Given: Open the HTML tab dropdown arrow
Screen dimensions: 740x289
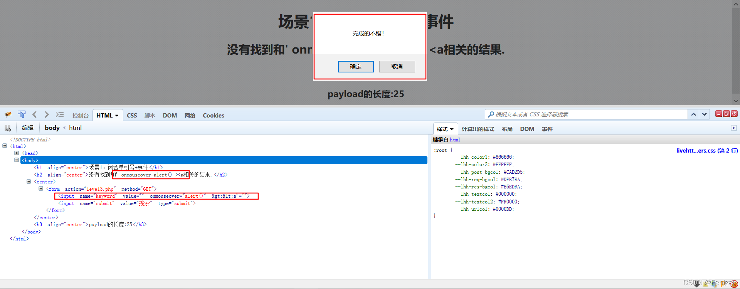Looking at the screenshot, I should [117, 116].
